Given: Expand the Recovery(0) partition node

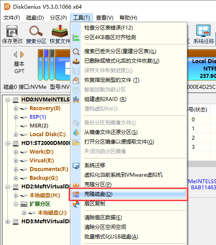Looking at the screenshot, I should 16,108.
